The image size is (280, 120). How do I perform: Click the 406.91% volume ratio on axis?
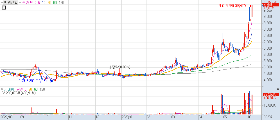tap(270, 98)
